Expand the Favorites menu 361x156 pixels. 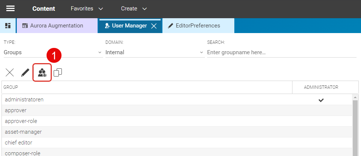87,9
